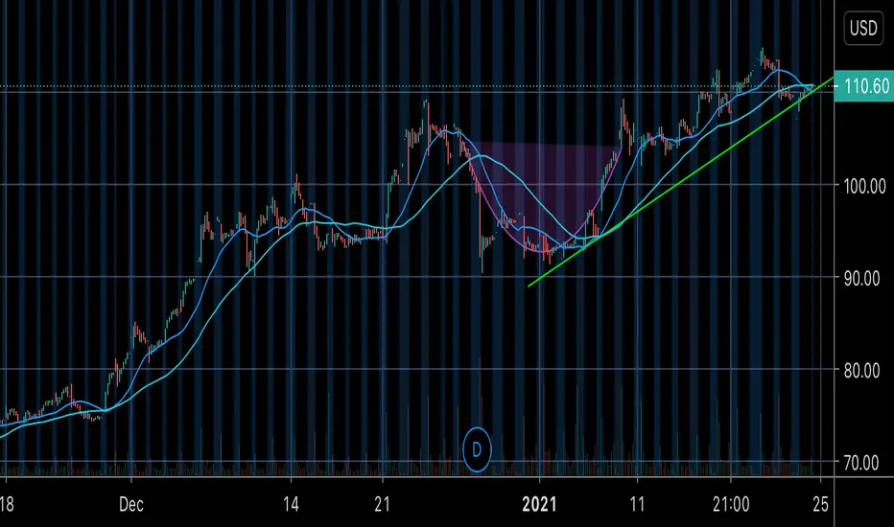The height and width of the screenshot is (527, 894).
Task: Click the 70.00 price axis label
Action: point(861,463)
